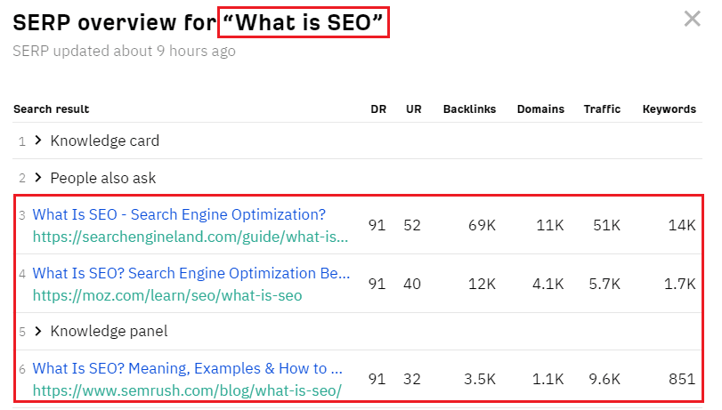722x410 pixels.
Task: Expand the Knowledge panel row chevron
Action: coord(38,331)
